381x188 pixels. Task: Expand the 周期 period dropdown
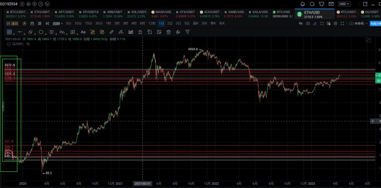57,23
